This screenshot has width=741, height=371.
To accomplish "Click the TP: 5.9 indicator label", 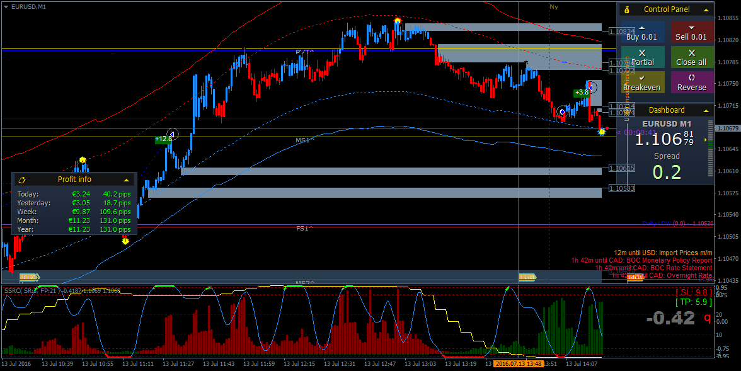I will pyautogui.click(x=694, y=302).
